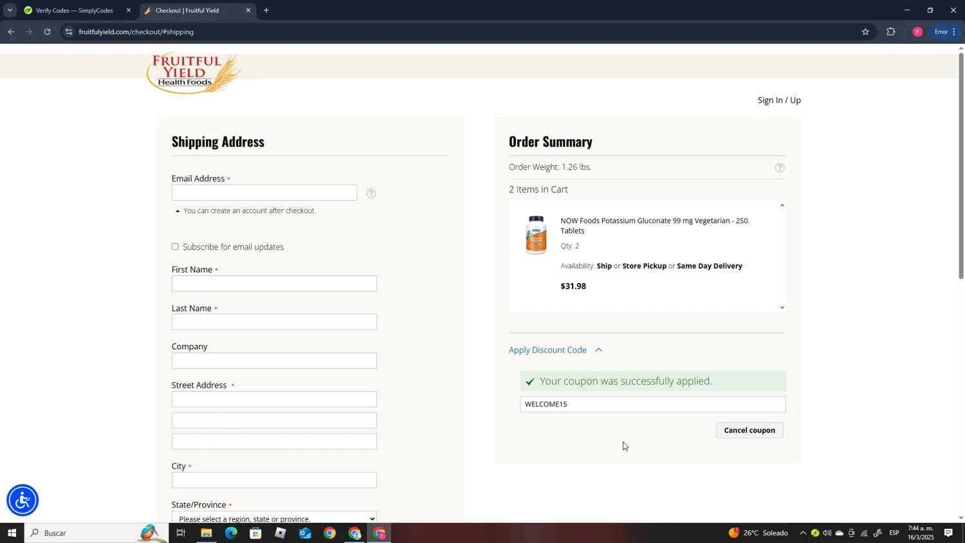Click the Windows search box Buscar
The height and width of the screenshot is (543, 965).
pyautogui.click(x=96, y=533)
